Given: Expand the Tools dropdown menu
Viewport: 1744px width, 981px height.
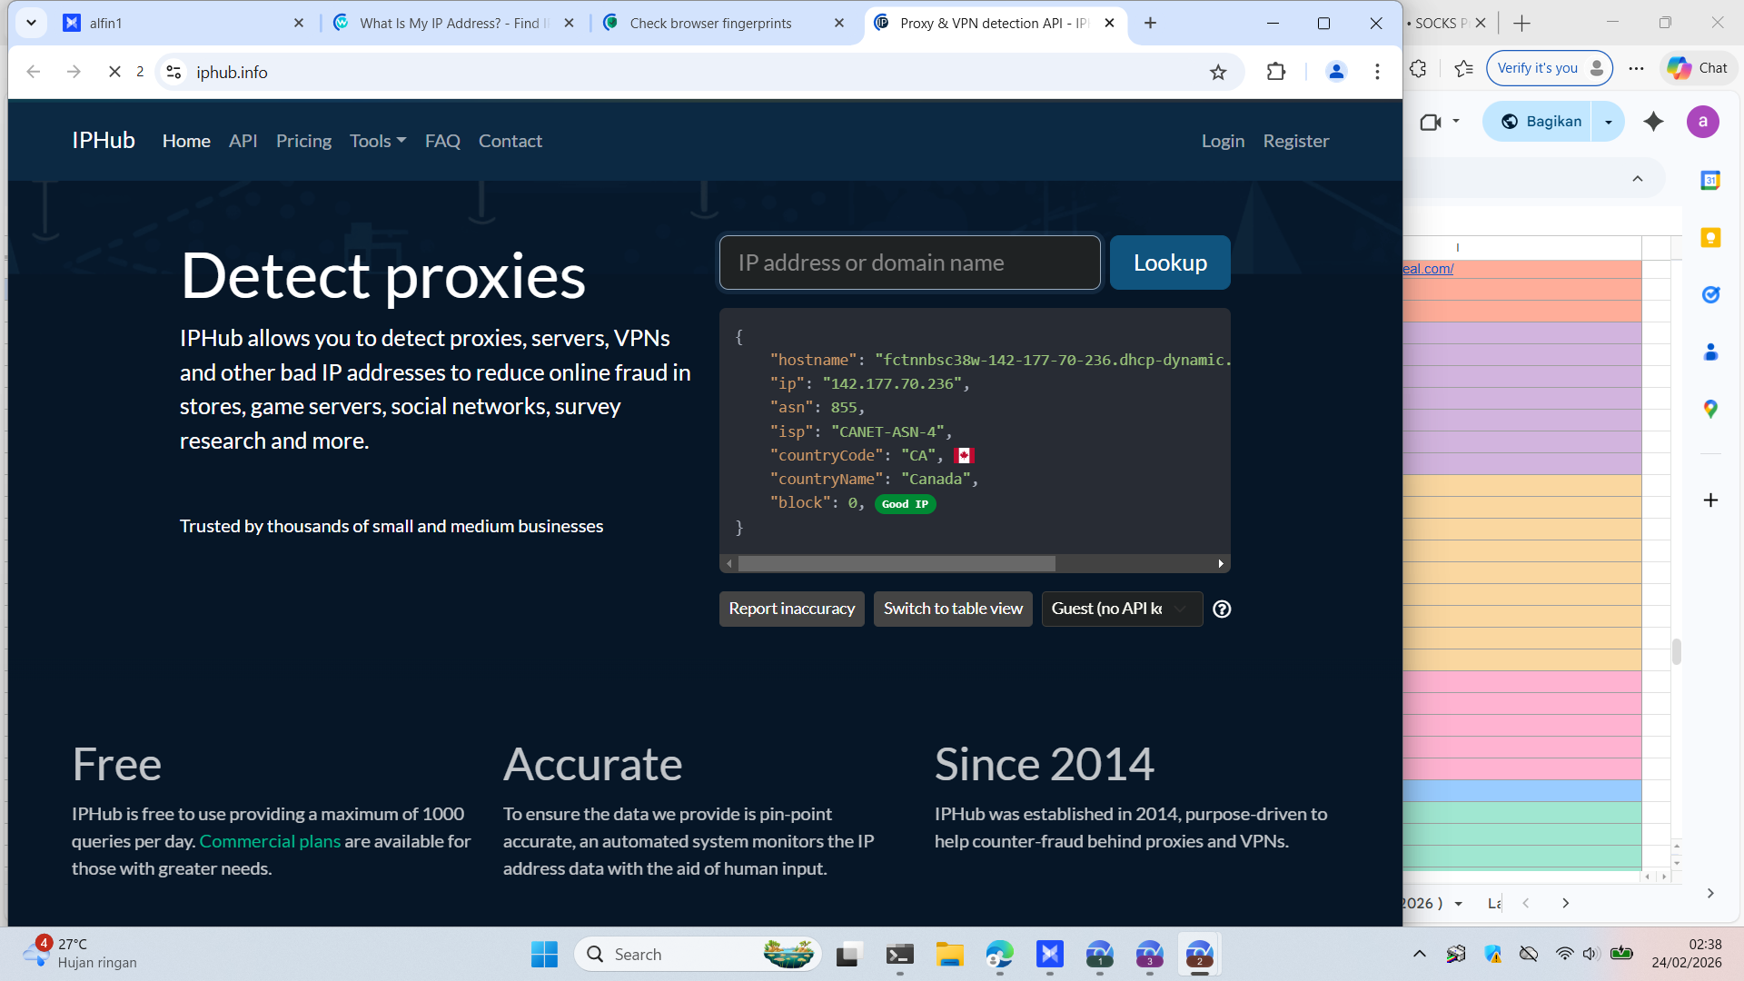Looking at the screenshot, I should click(378, 141).
